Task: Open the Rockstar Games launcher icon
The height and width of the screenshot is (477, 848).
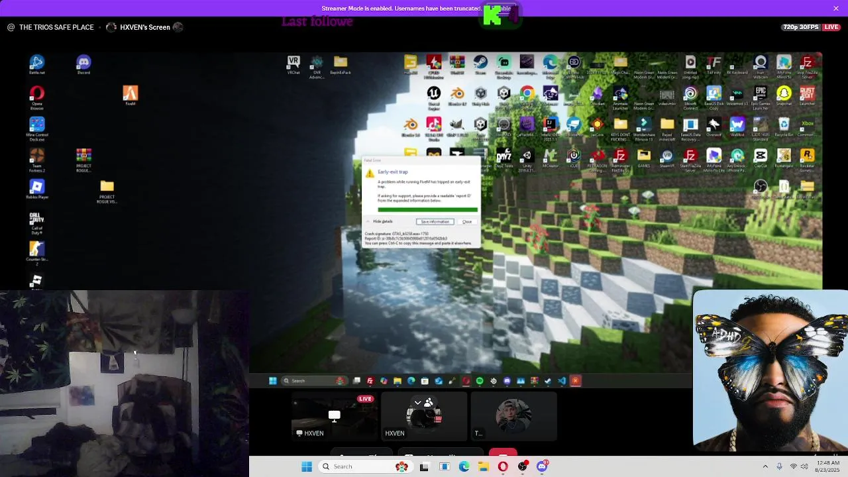Action: tap(807, 159)
